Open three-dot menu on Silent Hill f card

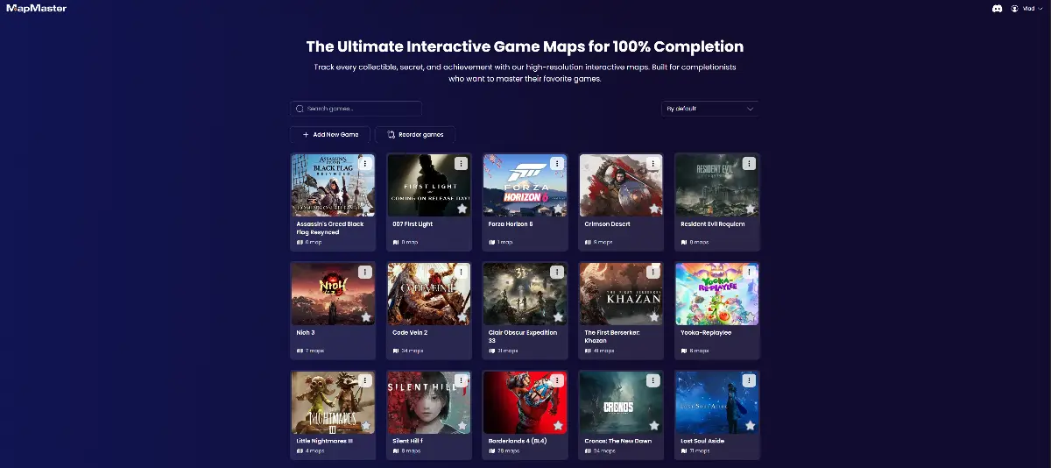coord(462,381)
